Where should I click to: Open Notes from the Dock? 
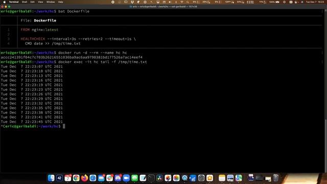coord(222,178)
